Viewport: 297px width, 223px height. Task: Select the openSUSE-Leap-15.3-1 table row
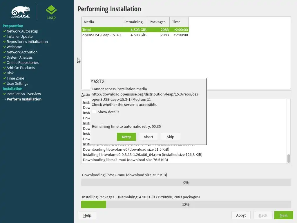coord(135,35)
